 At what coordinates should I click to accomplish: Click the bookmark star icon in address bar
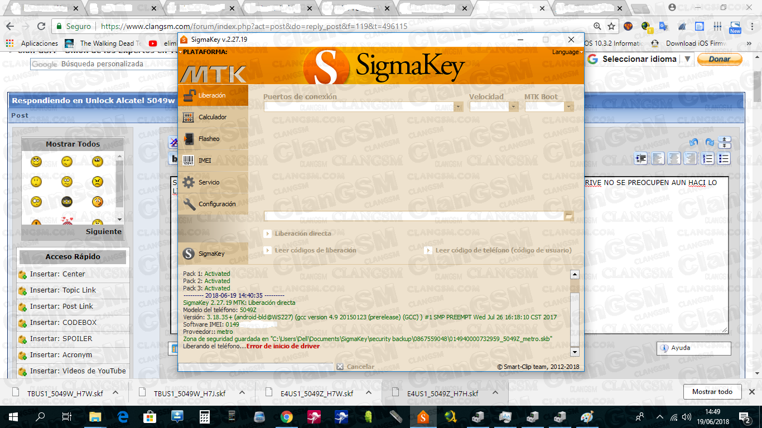(611, 26)
